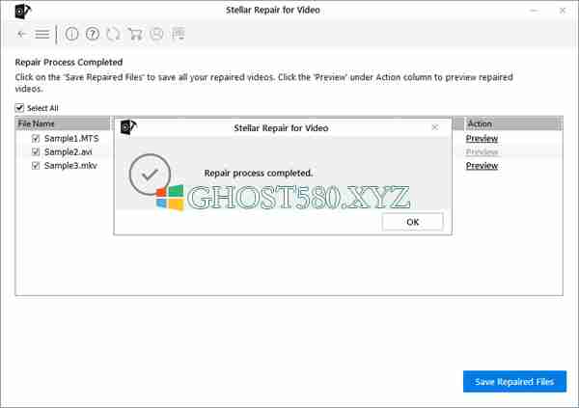Open the help question mark icon
This screenshot has width=579, height=408.
click(93, 34)
